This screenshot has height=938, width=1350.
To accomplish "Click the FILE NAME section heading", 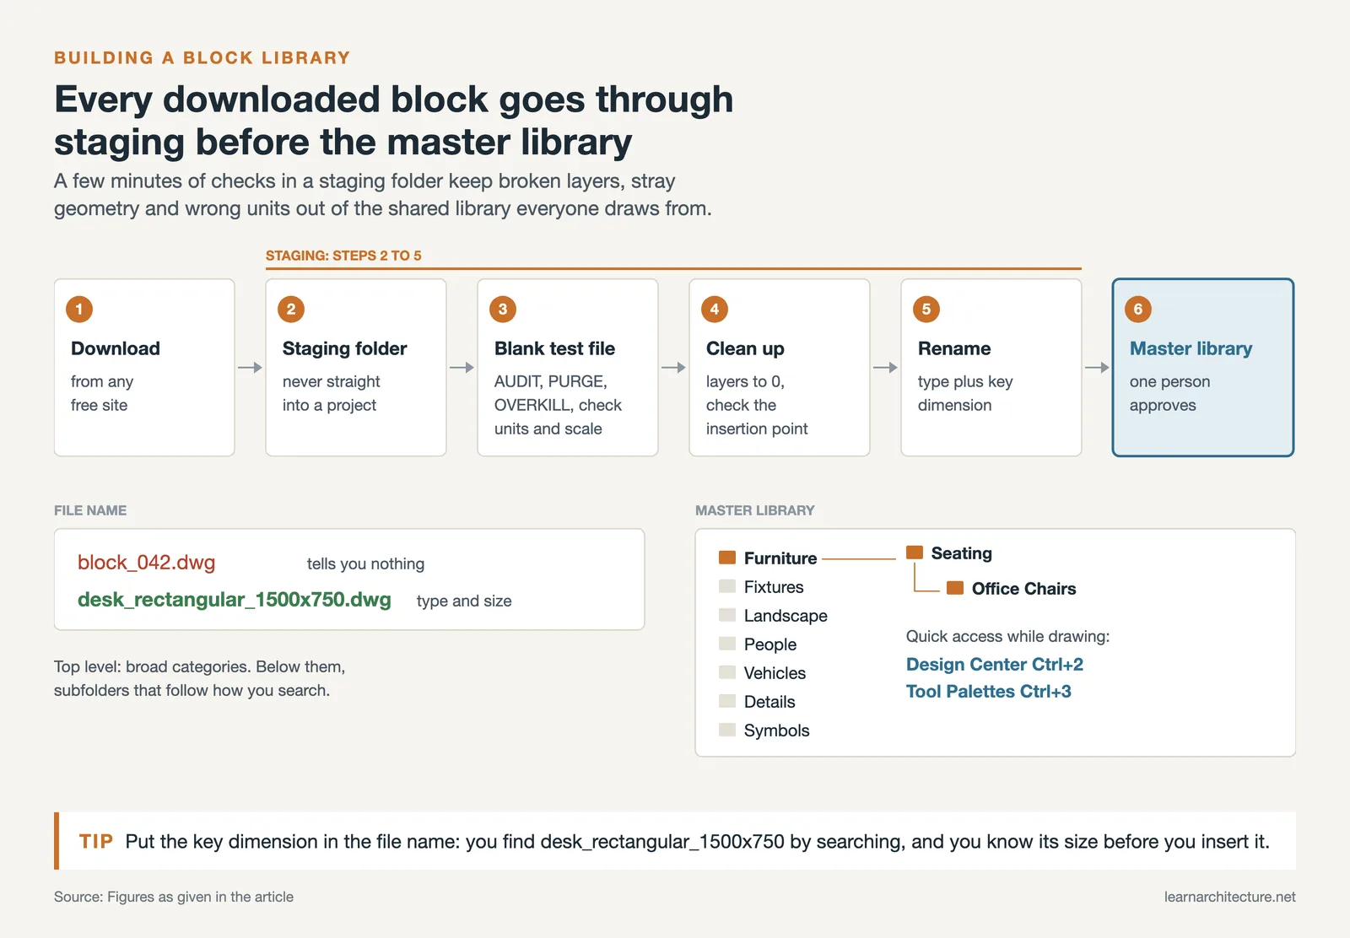I will point(90,510).
